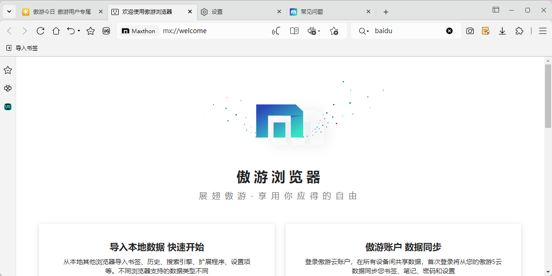Open the split screen icon near window controls
552x276 pixels.
(495, 10)
